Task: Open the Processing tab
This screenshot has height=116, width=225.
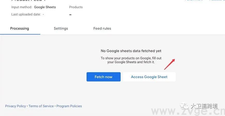Action: pyautogui.click(x=20, y=28)
